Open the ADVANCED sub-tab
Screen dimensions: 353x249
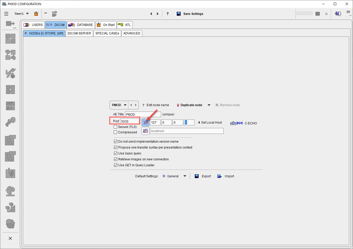point(132,33)
